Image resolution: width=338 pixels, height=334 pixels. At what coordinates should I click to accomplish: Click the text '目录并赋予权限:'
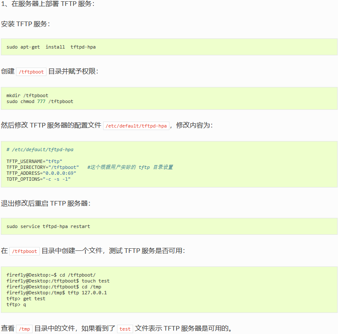point(73,71)
